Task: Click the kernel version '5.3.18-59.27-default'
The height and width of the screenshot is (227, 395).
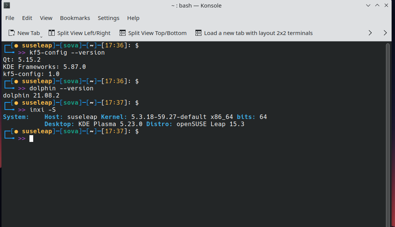Action: coord(169,117)
